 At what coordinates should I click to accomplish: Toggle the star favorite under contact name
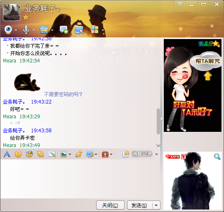tap(26, 18)
